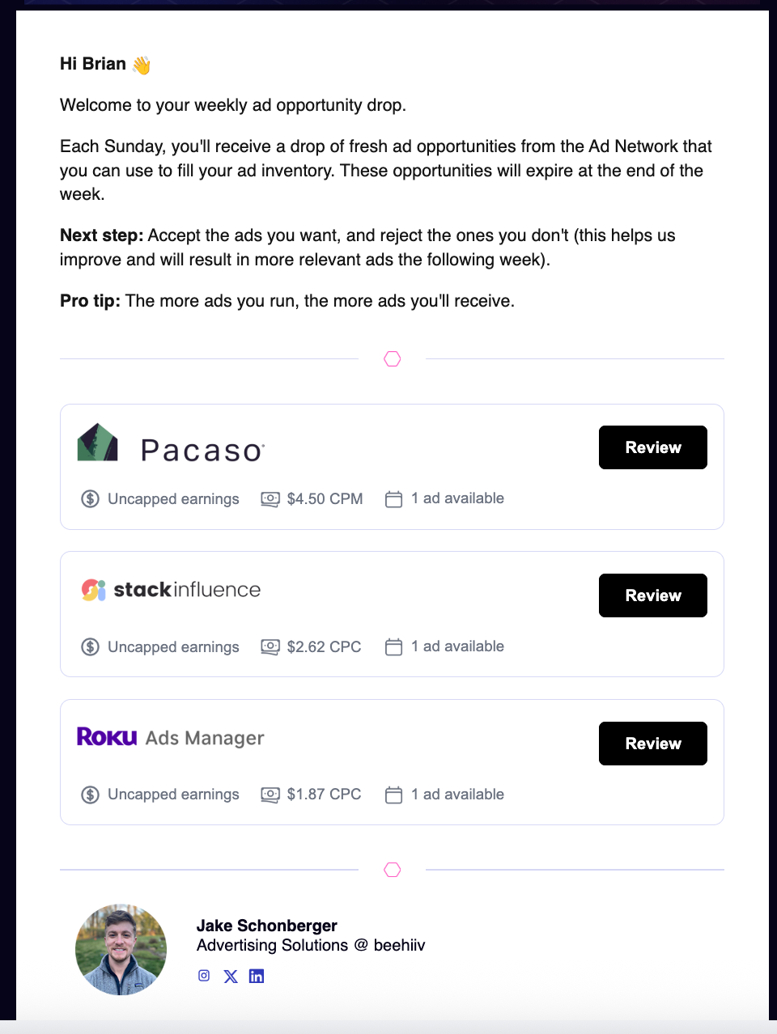The image size is (777, 1034).
Task: Click the stackinfluence logo
Action: pyautogui.click(x=171, y=590)
